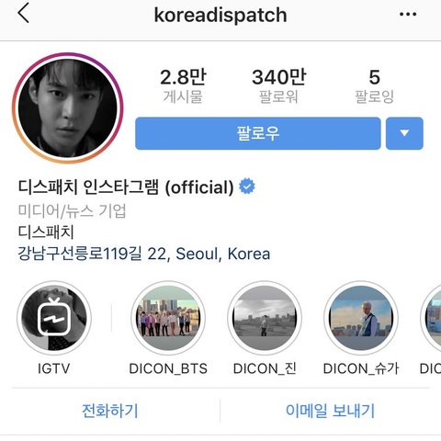Open the 5 팔로잉 following list
This screenshot has width=441, height=441.
(374, 85)
